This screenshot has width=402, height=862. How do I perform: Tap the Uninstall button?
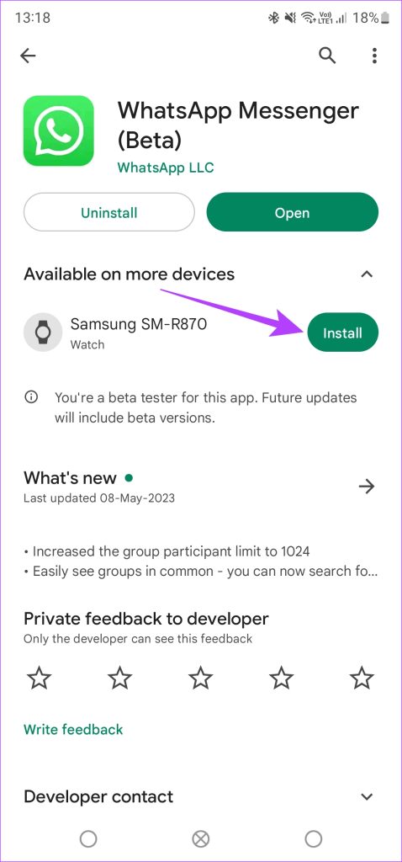[108, 212]
